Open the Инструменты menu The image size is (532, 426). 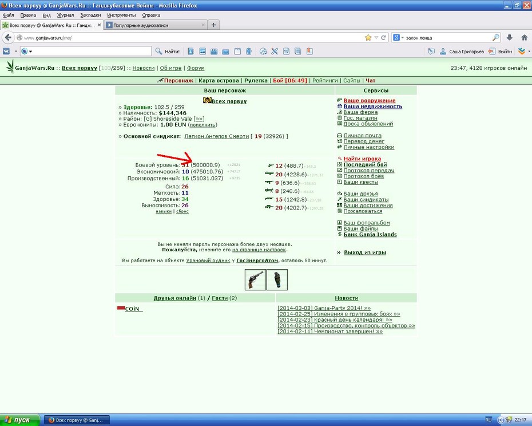(x=121, y=15)
